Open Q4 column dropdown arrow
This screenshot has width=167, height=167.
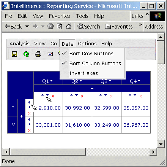click(x=139, y=81)
